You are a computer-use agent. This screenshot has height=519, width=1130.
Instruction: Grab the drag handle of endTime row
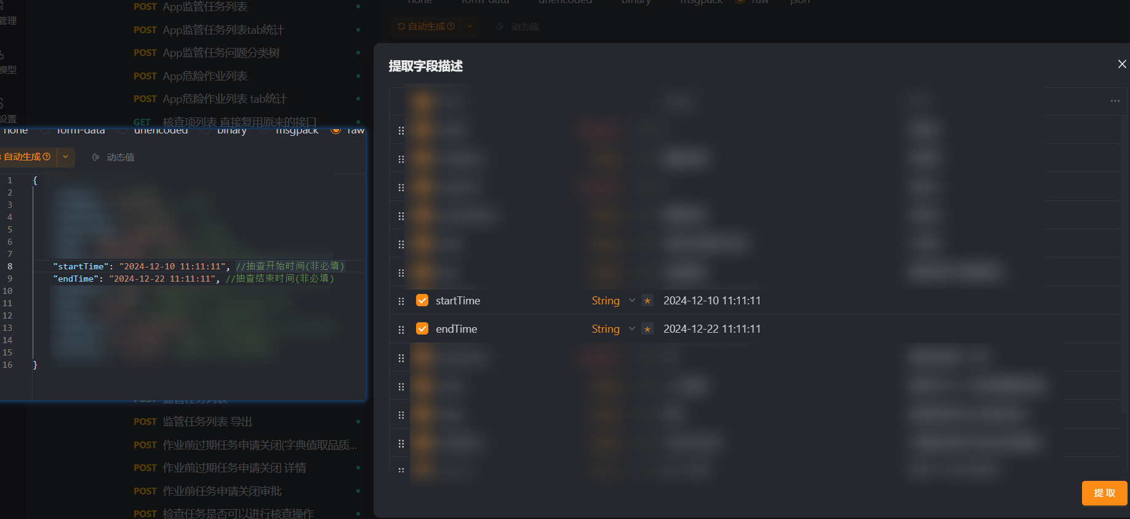[x=401, y=330]
